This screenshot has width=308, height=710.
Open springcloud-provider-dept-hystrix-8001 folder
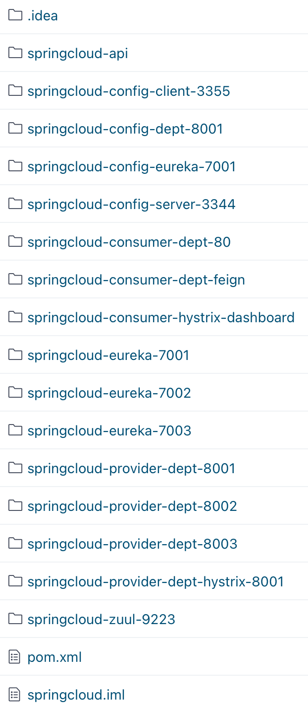pyautogui.click(x=156, y=582)
